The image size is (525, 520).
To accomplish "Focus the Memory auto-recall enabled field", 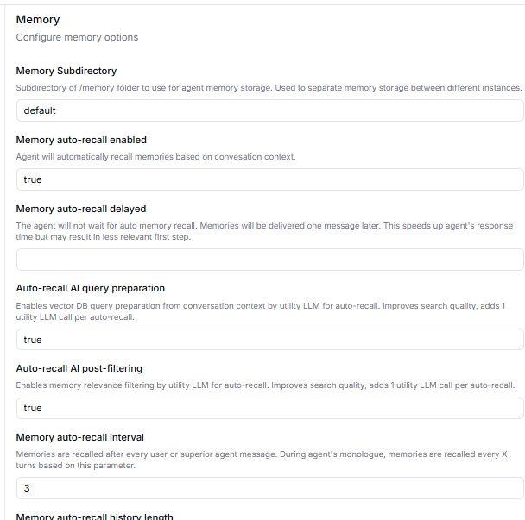I will tap(269, 179).
